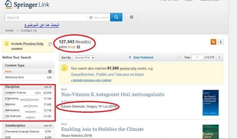Viewport: 237px width, 139px height.
Task: Expand the Date Published filter
Action: (x=141, y=58)
